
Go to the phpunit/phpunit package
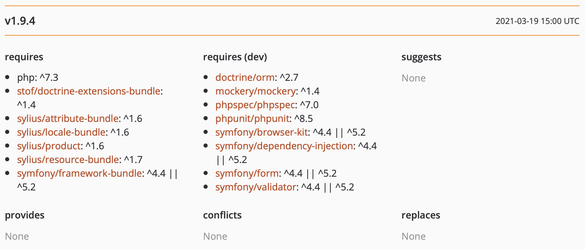252,118
